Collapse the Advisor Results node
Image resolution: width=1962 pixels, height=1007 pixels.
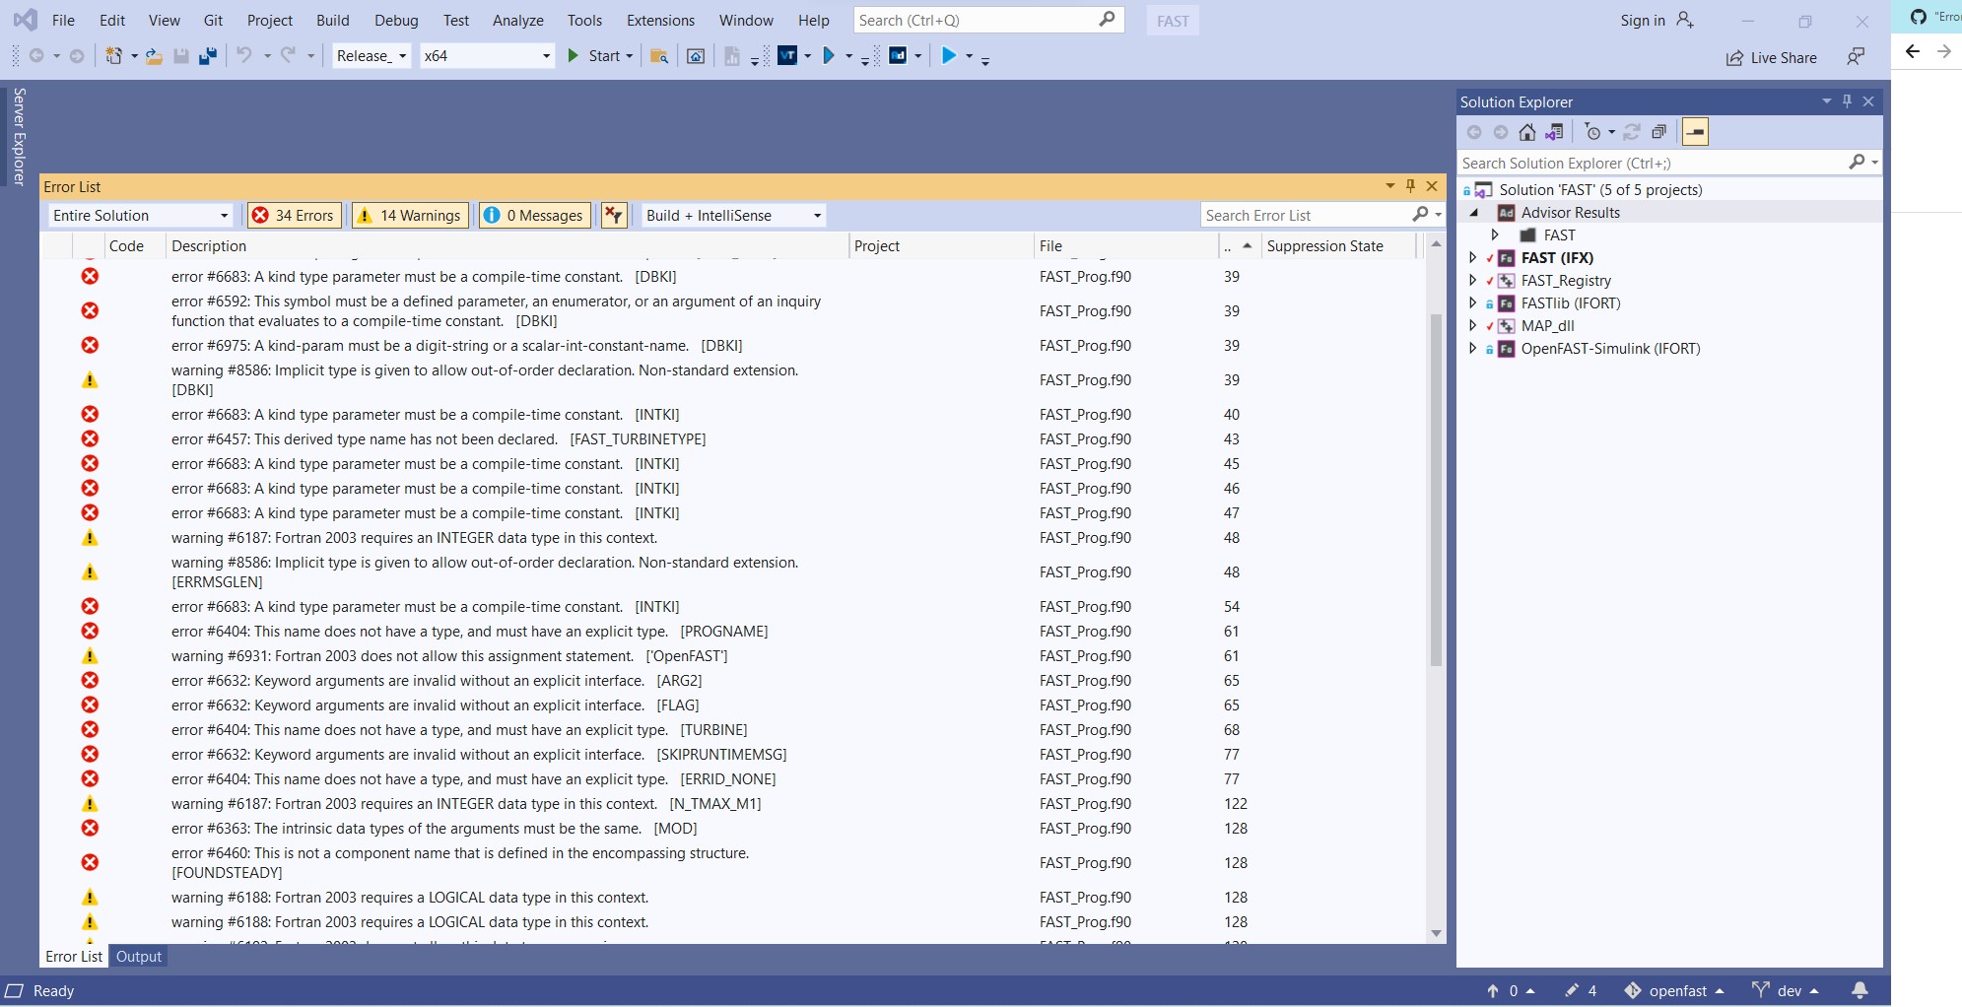[1475, 212]
